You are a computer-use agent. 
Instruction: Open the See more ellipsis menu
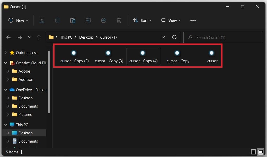pyautogui.click(x=193, y=20)
